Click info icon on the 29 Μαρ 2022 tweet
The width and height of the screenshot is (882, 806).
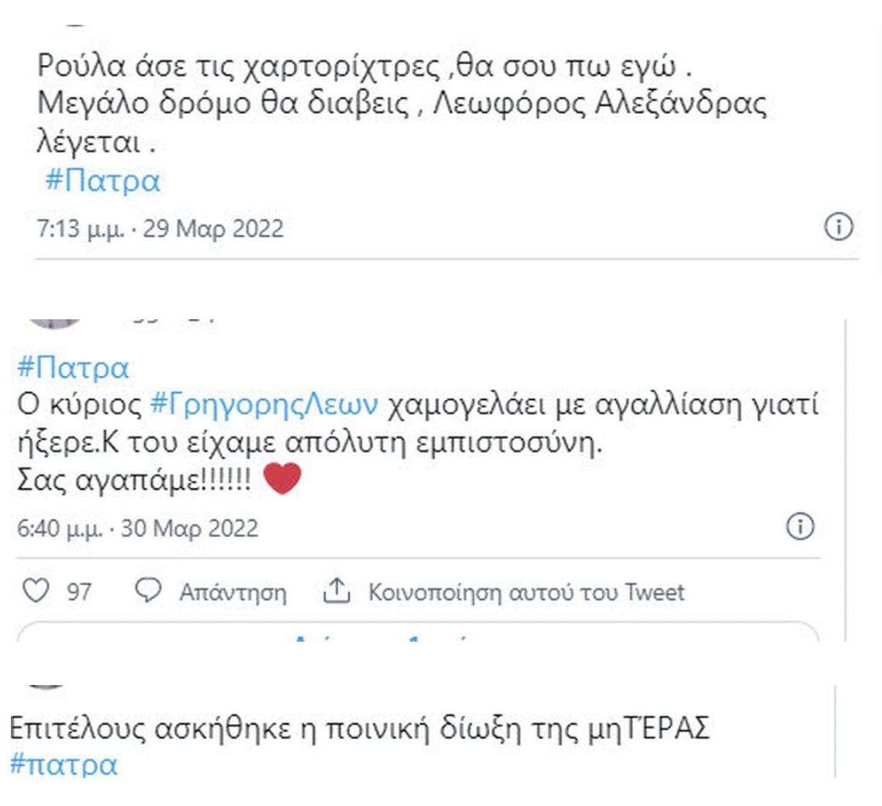coord(839,228)
